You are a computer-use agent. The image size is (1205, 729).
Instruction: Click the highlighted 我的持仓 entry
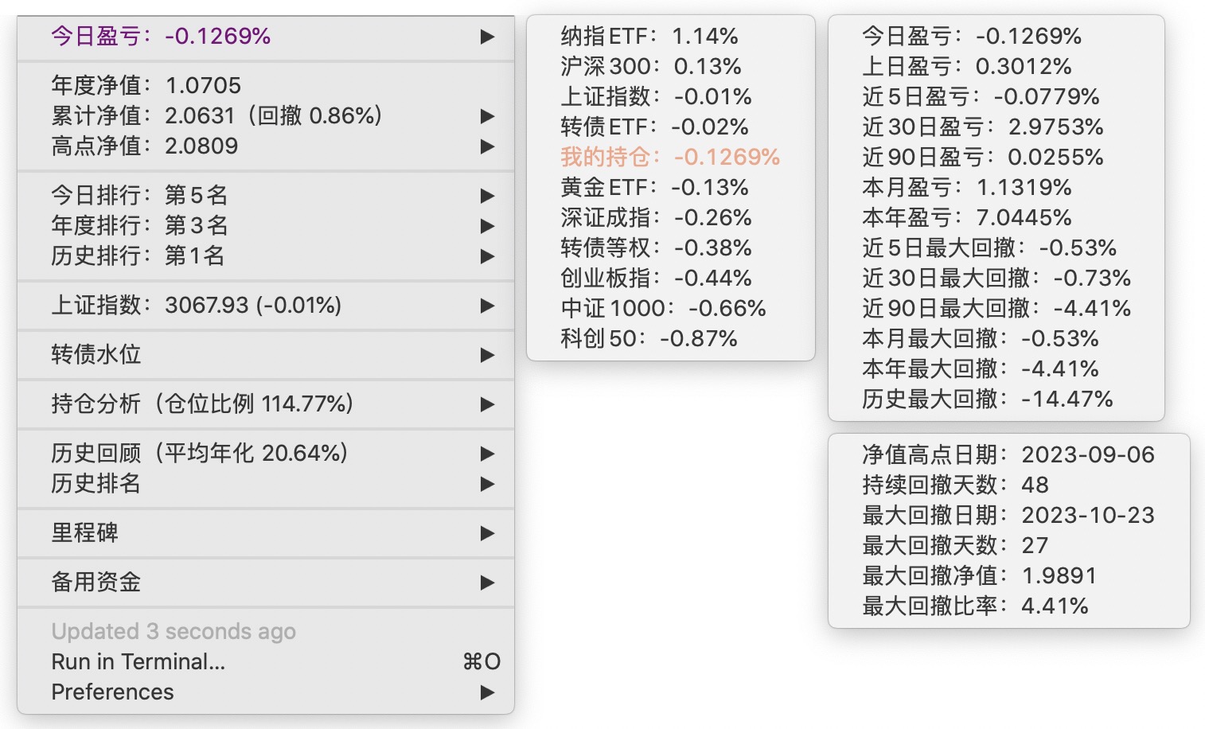coord(669,157)
